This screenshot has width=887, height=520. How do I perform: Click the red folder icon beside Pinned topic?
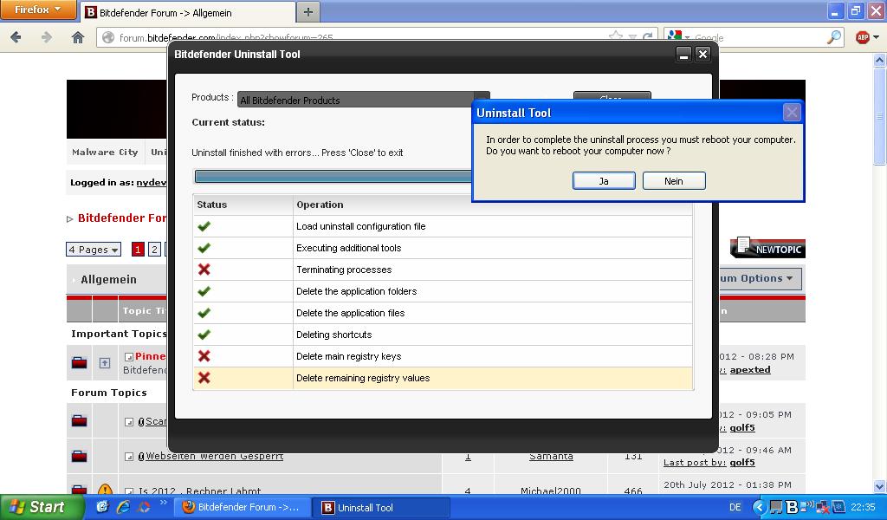point(79,362)
